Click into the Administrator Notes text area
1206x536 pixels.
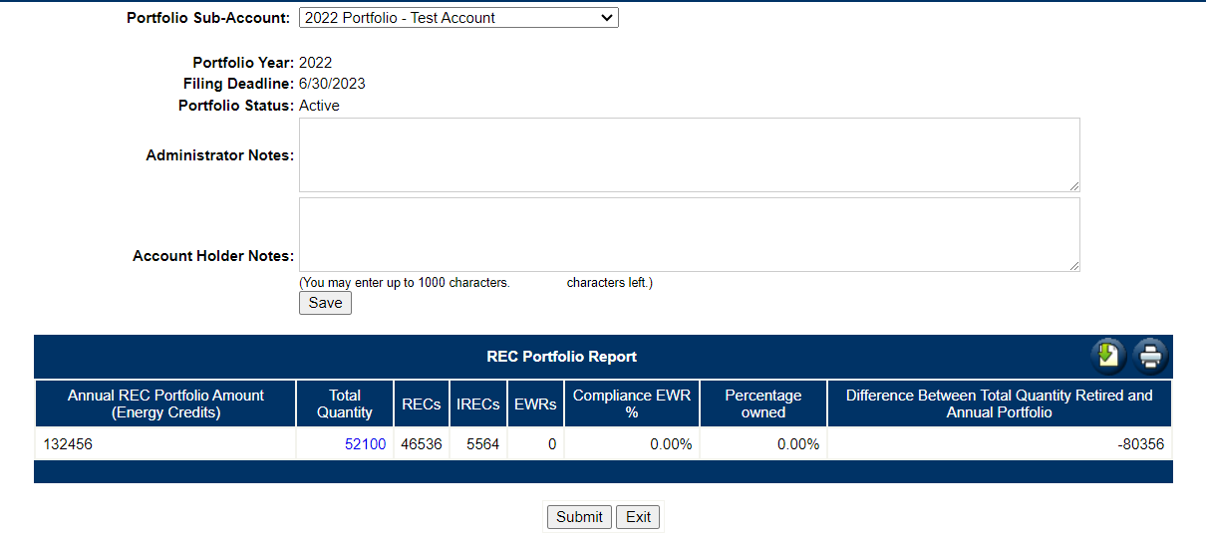689,154
